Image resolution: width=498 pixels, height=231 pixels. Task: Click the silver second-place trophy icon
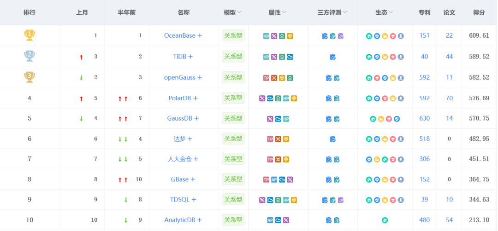tap(30, 56)
